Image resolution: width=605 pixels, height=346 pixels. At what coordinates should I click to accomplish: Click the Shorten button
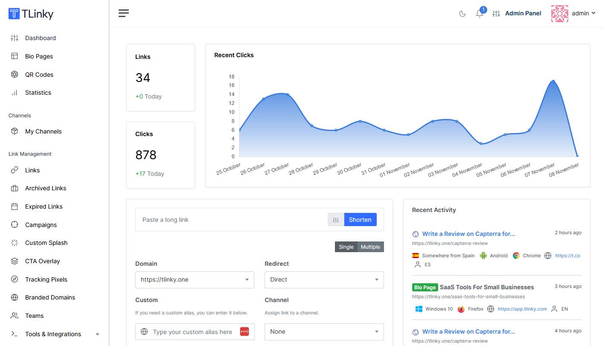(x=360, y=220)
